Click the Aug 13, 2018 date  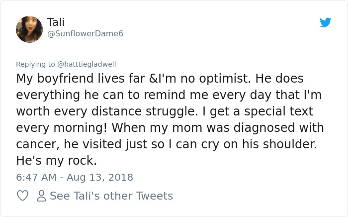point(98,177)
